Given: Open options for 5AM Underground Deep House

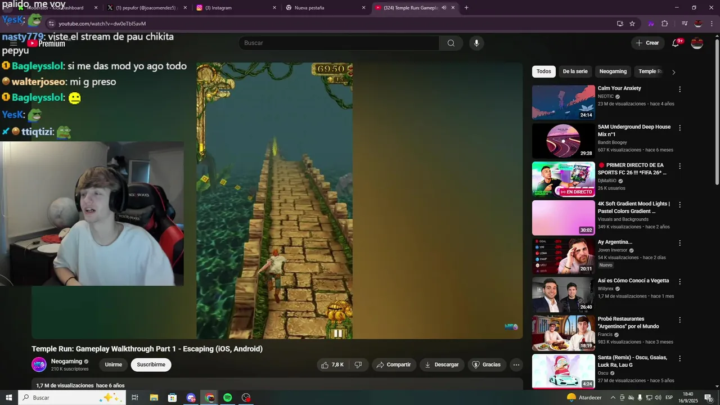Looking at the screenshot, I should 679,128.
